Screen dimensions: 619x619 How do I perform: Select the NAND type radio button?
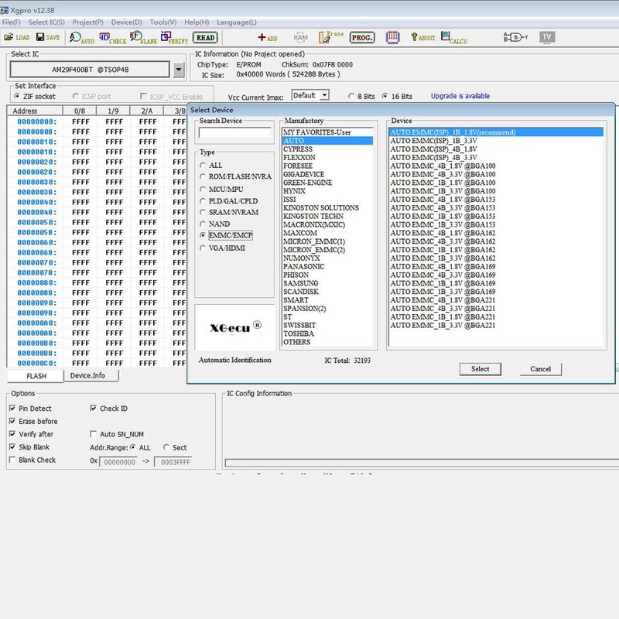[x=203, y=224]
